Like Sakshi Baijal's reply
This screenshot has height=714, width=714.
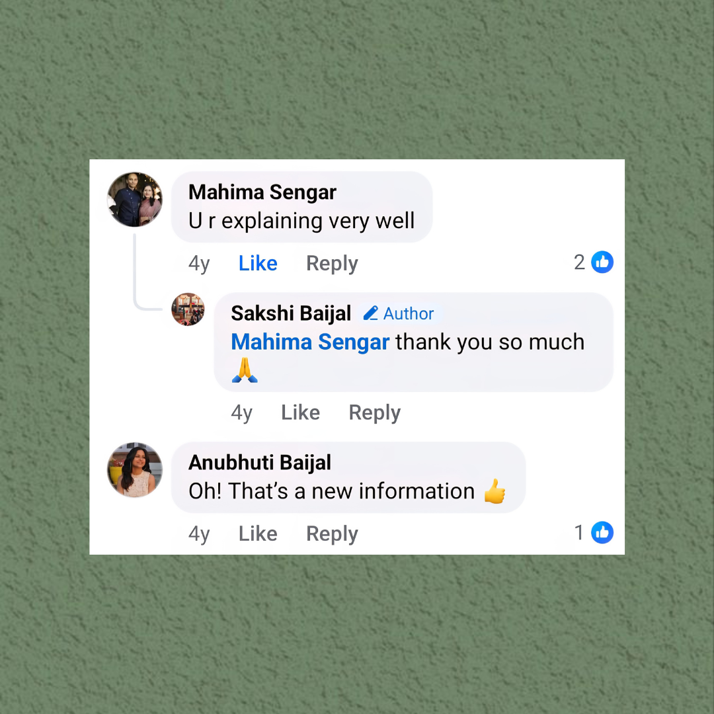point(301,413)
